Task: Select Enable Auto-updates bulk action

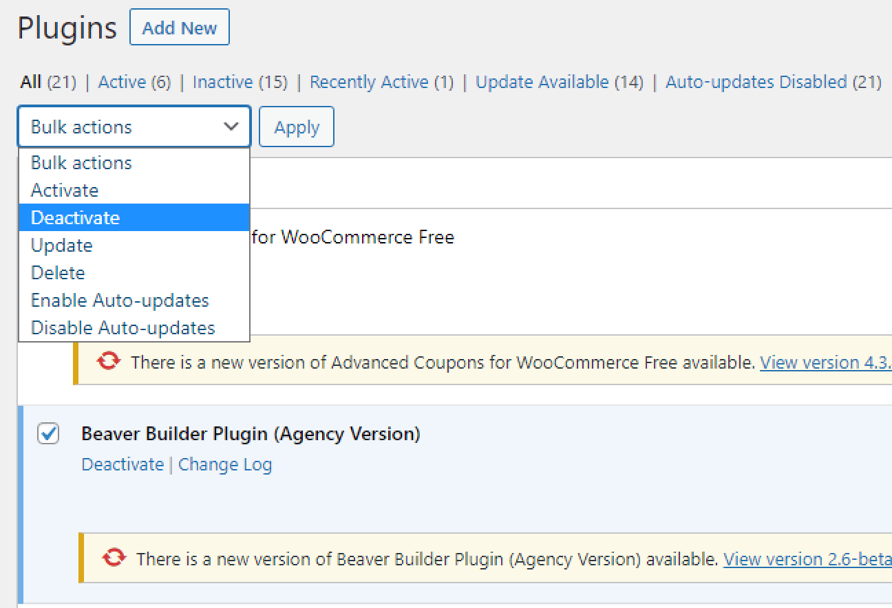Action: 120,300
